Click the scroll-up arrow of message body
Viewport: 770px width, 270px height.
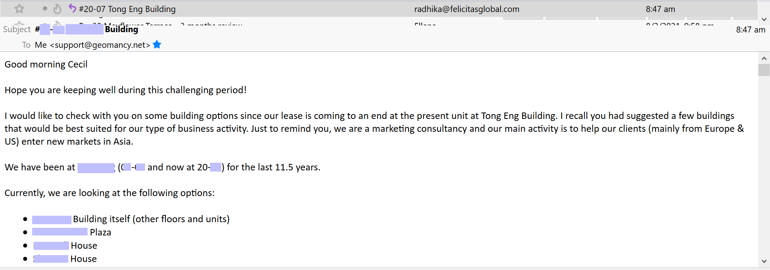(764, 59)
